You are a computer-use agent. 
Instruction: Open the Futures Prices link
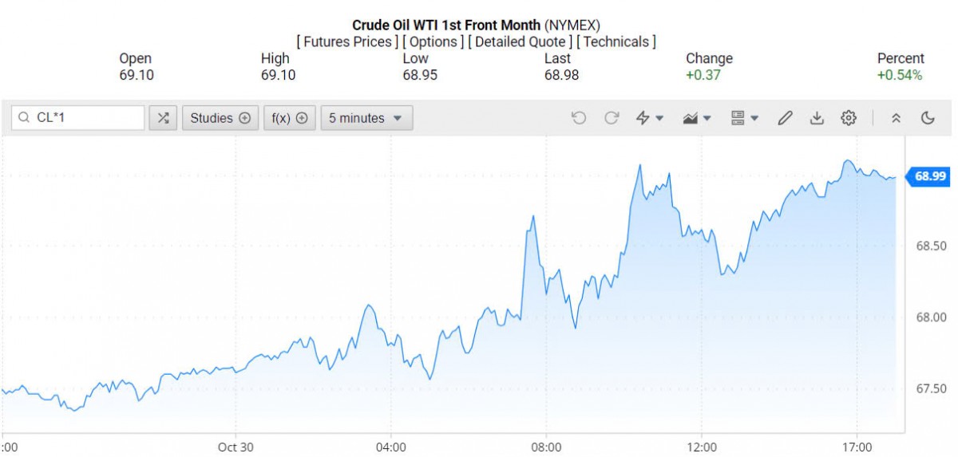click(346, 41)
